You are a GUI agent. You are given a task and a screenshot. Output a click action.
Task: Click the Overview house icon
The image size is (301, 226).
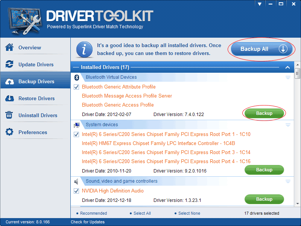coord(9,47)
